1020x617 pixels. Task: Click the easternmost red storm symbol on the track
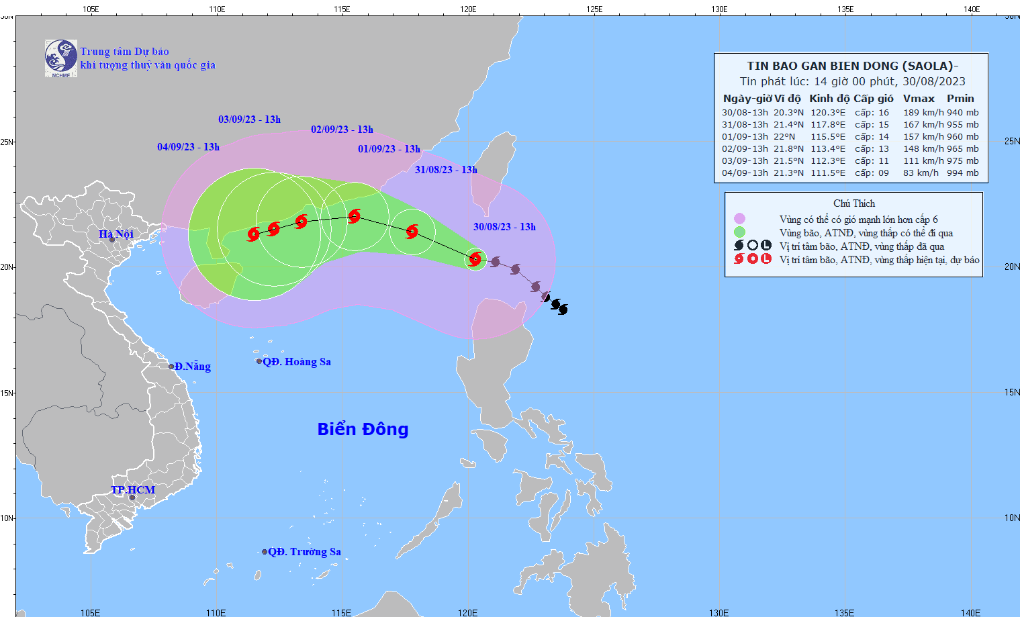pos(475,258)
